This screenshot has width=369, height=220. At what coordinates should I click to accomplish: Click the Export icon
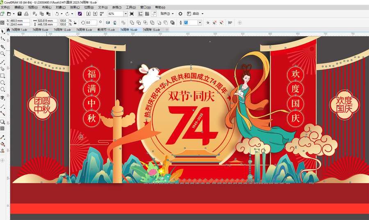[x=95, y=14]
